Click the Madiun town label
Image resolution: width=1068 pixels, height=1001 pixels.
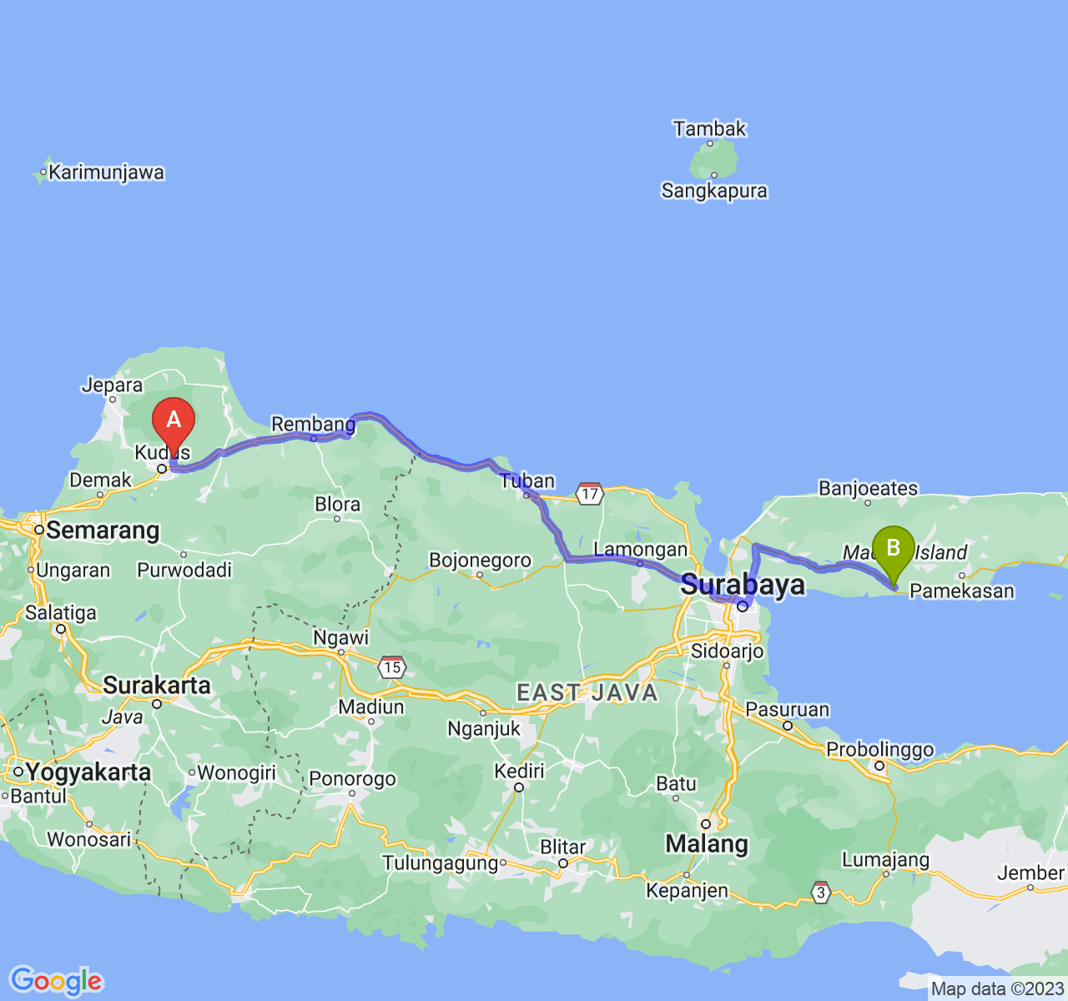pos(371,707)
